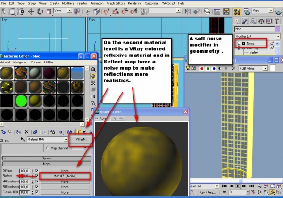
Task: Click the pick material eyedropper icon
Action: [22, 139]
